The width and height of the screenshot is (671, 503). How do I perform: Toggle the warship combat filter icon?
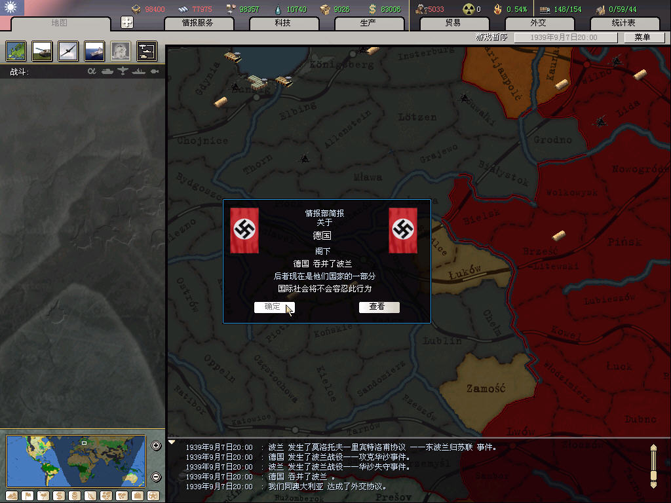pyautogui.click(x=139, y=71)
